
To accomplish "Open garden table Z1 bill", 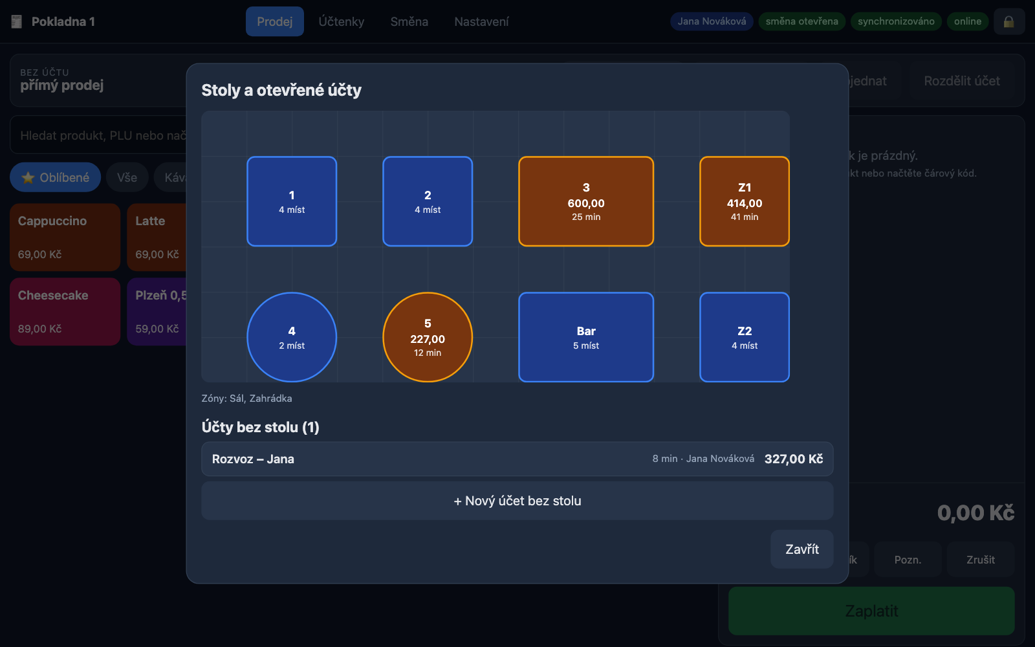I will [745, 201].
